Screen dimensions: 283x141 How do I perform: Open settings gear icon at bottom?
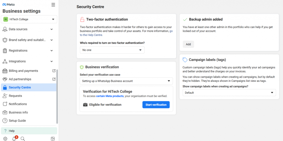[5, 139]
